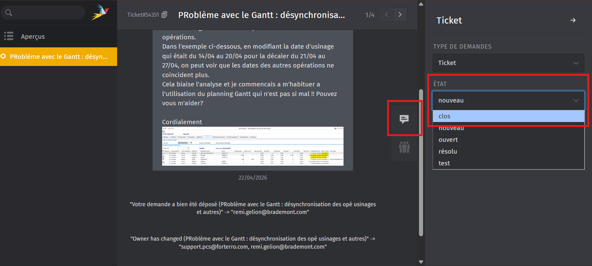Screen dimensions: 592x266
Task: Open the Aperçus overview link
Action: (x=33, y=37)
